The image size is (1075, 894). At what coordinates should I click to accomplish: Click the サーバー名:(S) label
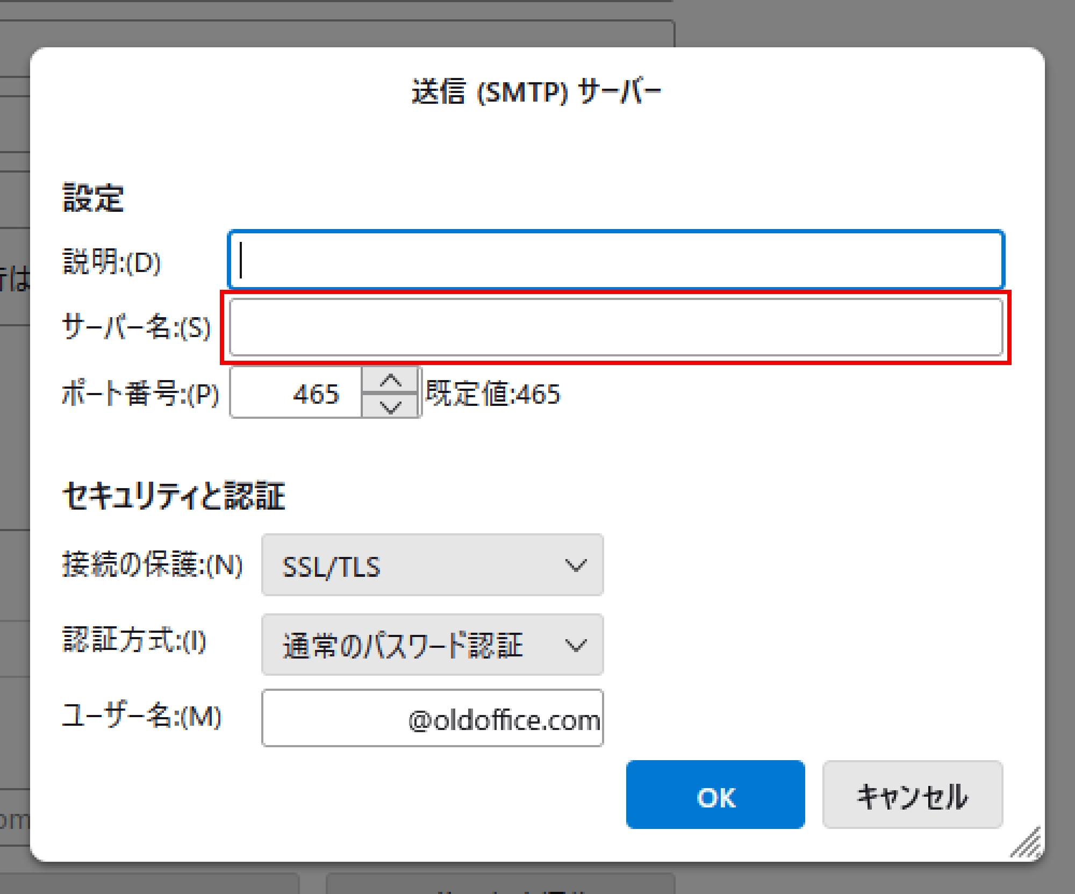(x=137, y=327)
